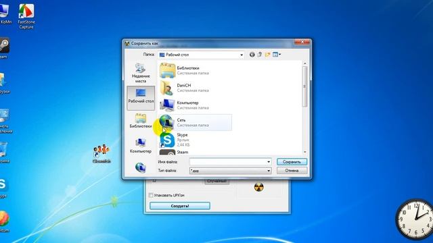Open the Skype desktop shortcut

click(x=3, y=188)
